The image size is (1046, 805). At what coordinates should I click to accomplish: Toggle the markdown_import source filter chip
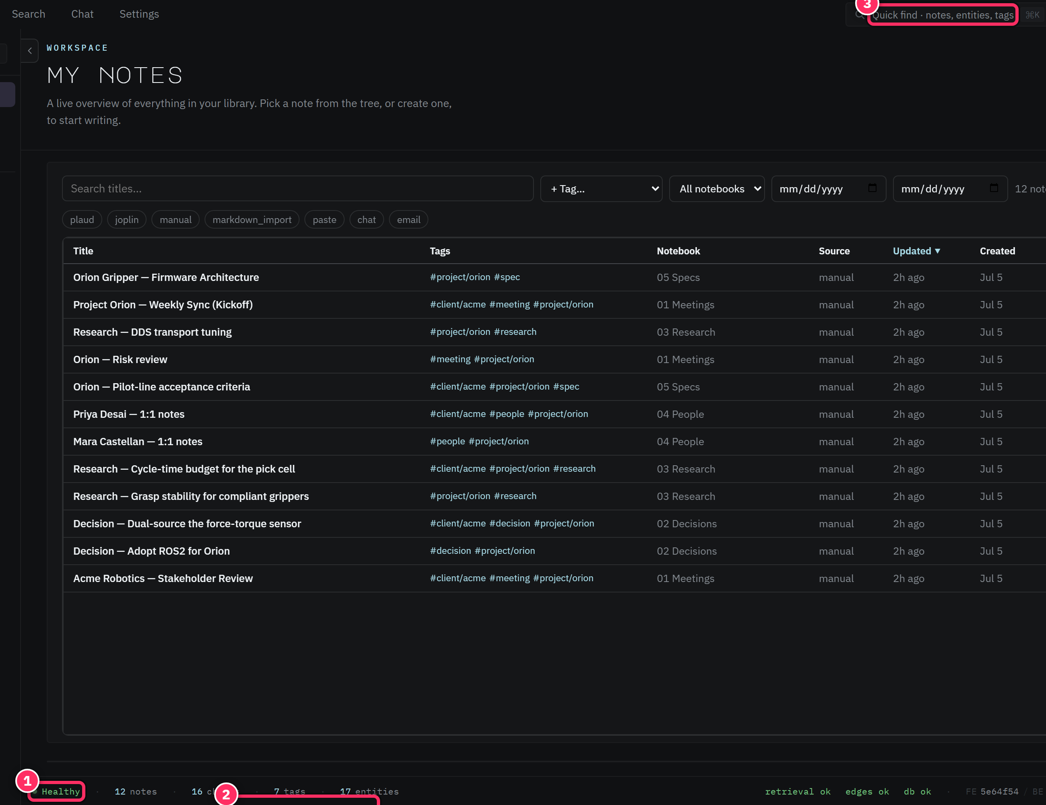point(252,220)
